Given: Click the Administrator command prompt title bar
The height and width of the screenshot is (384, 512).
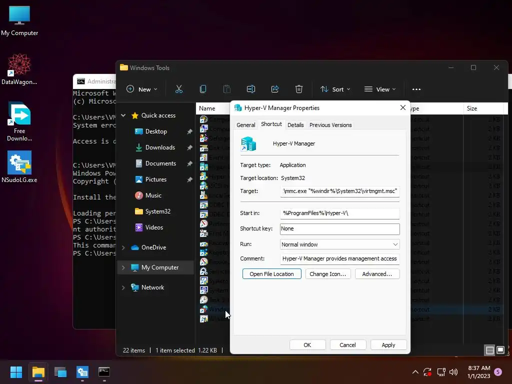Looking at the screenshot, I should pos(94,81).
